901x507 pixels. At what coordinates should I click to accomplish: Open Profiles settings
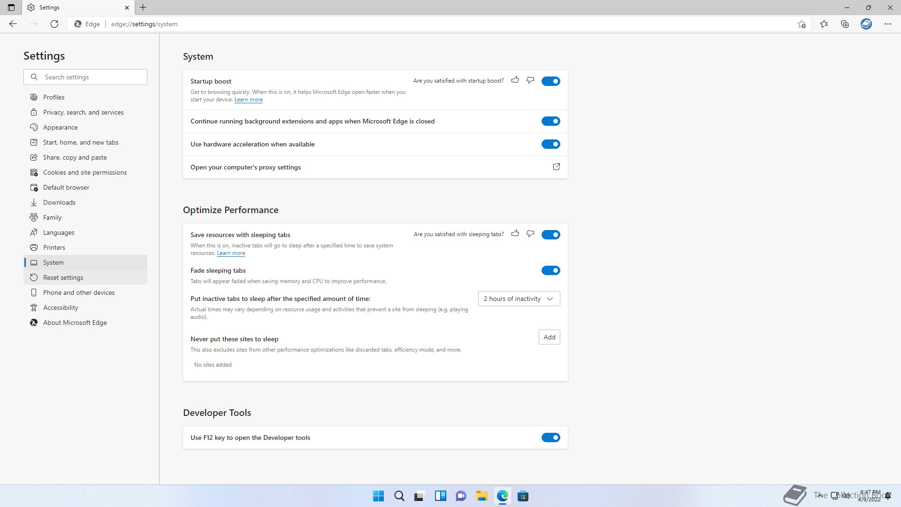pyautogui.click(x=85, y=97)
